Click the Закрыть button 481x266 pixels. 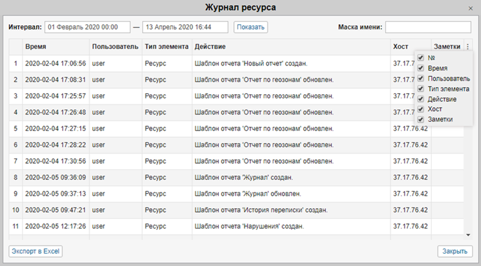point(455,251)
